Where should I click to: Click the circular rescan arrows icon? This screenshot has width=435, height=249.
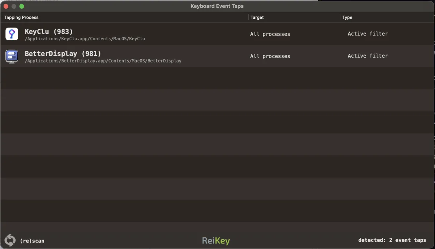[x=10, y=240]
